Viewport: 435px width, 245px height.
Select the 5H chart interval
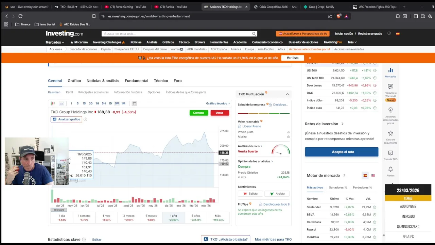104,103
